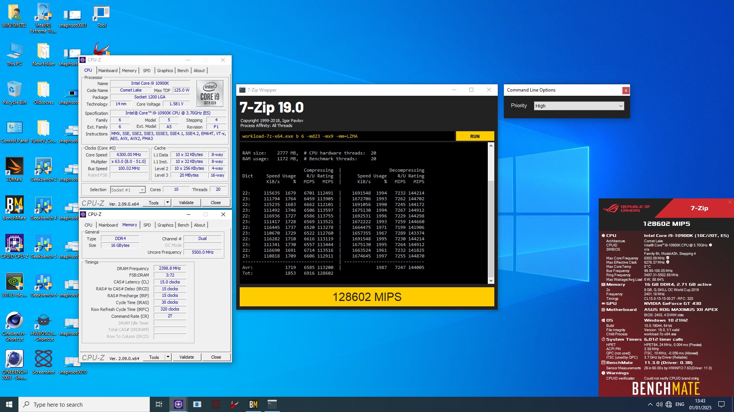734x412 pixels.
Task: Click the Intel Core i9 logo in CPU-Z
Action: pyautogui.click(x=210, y=93)
